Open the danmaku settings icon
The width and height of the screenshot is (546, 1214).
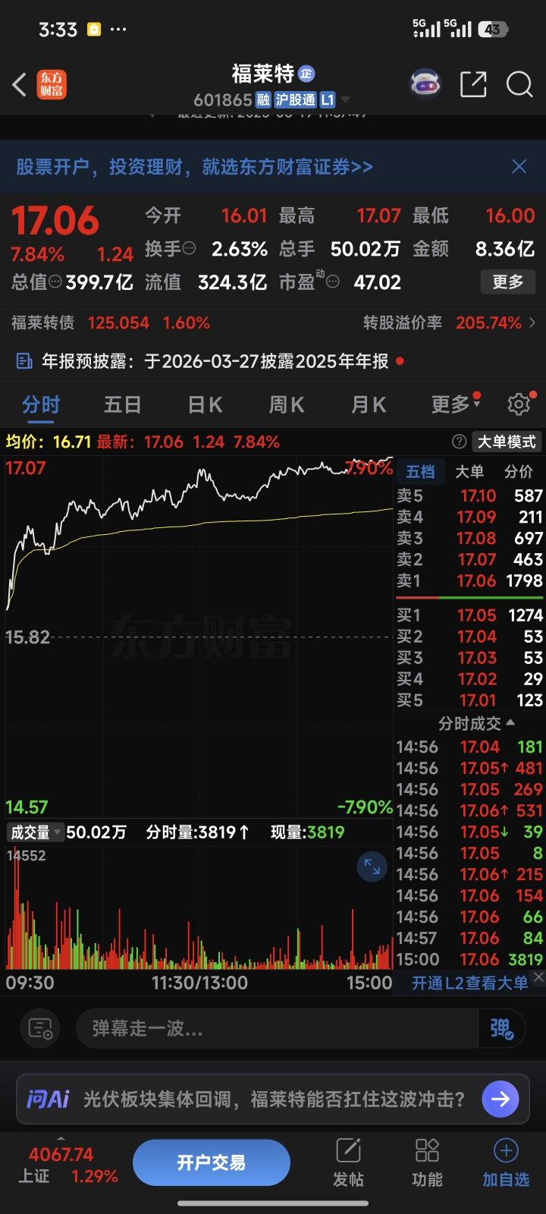click(x=40, y=1029)
